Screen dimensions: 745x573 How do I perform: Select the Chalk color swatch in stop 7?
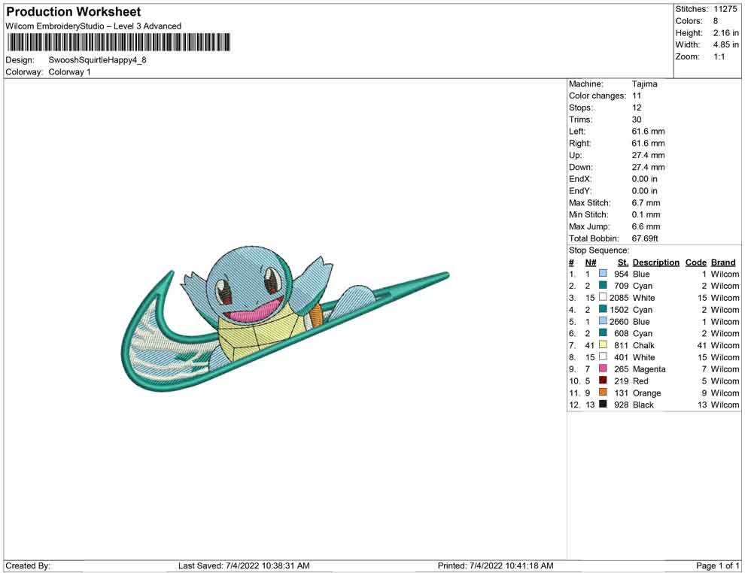(x=603, y=344)
